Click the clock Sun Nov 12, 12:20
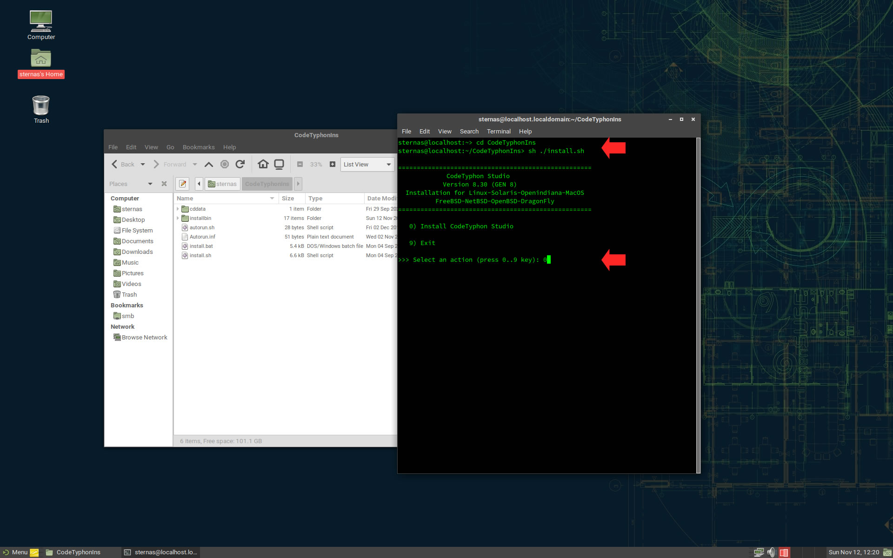The height and width of the screenshot is (558, 893). 853,552
